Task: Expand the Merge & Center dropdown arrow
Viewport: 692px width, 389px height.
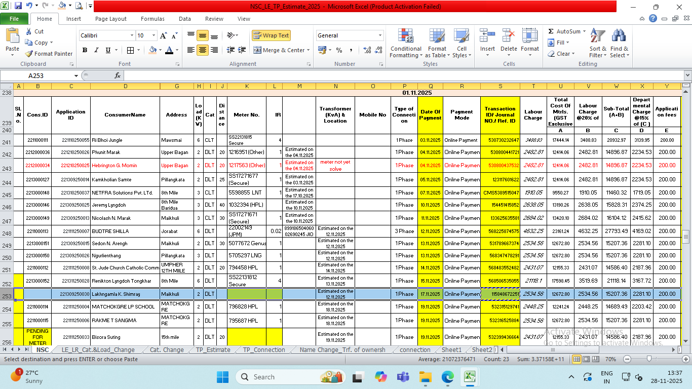Action: point(309,50)
